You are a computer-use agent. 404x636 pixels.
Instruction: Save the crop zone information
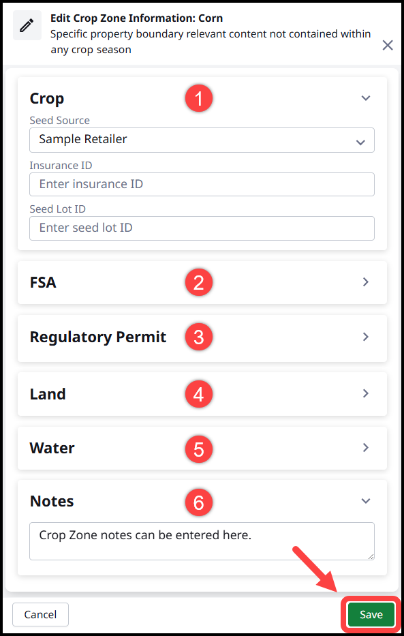371,614
